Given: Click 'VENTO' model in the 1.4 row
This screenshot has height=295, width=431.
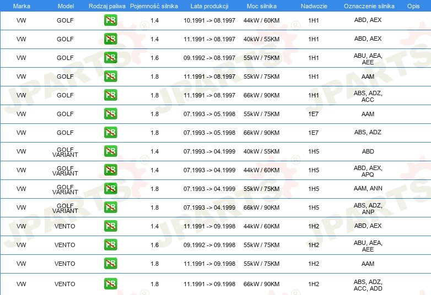Looking at the screenshot, I should [65, 226].
